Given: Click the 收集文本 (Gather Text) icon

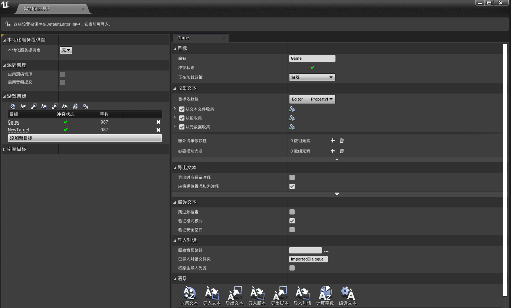Looking at the screenshot, I should (x=189, y=293).
